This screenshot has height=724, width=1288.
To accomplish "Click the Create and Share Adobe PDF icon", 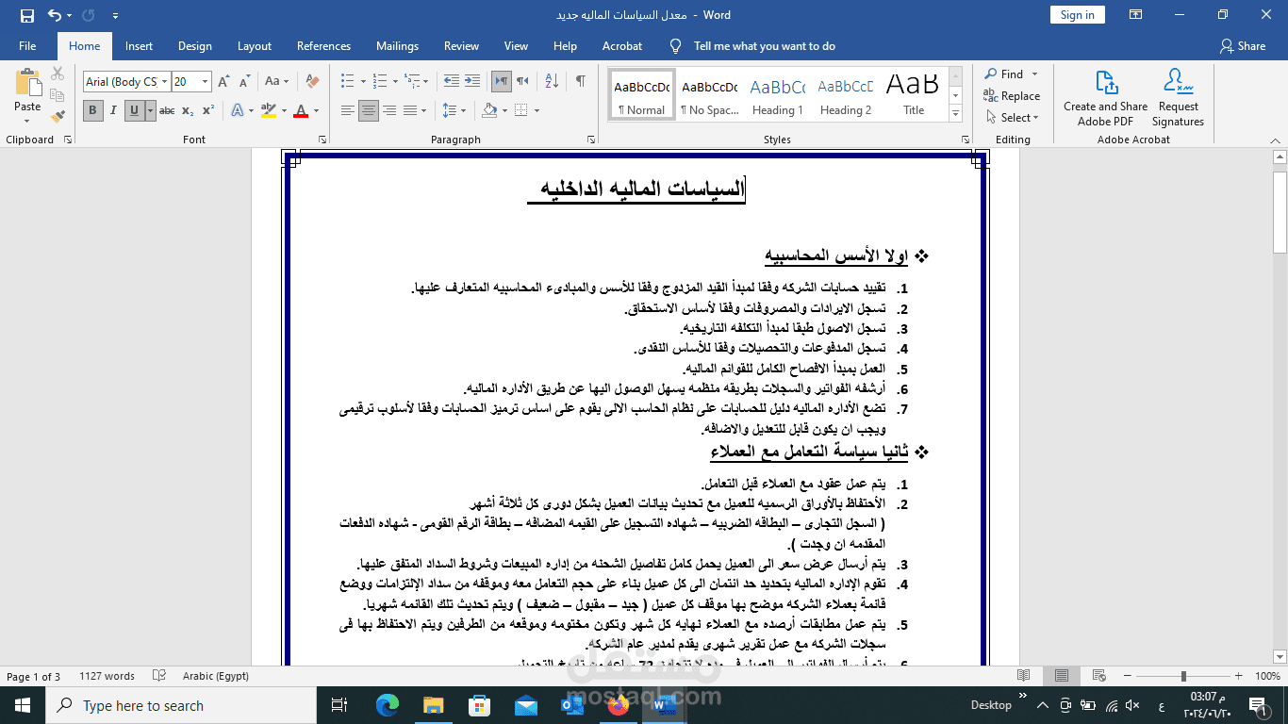I will pyautogui.click(x=1106, y=83).
